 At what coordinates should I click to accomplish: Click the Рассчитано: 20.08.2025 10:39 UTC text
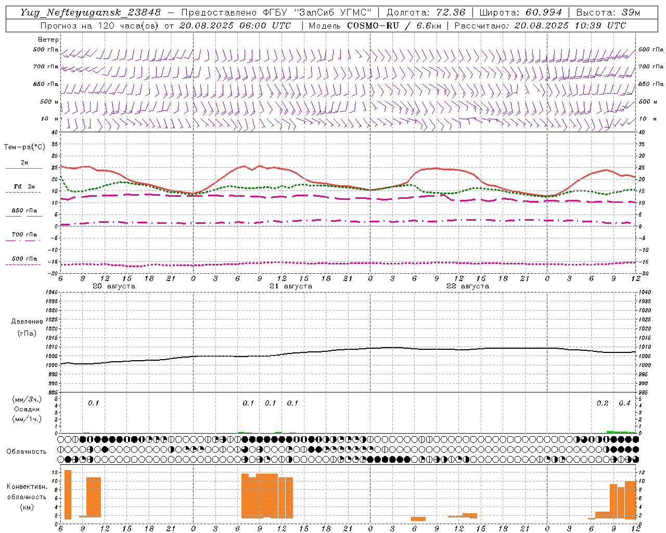[x=540, y=26]
